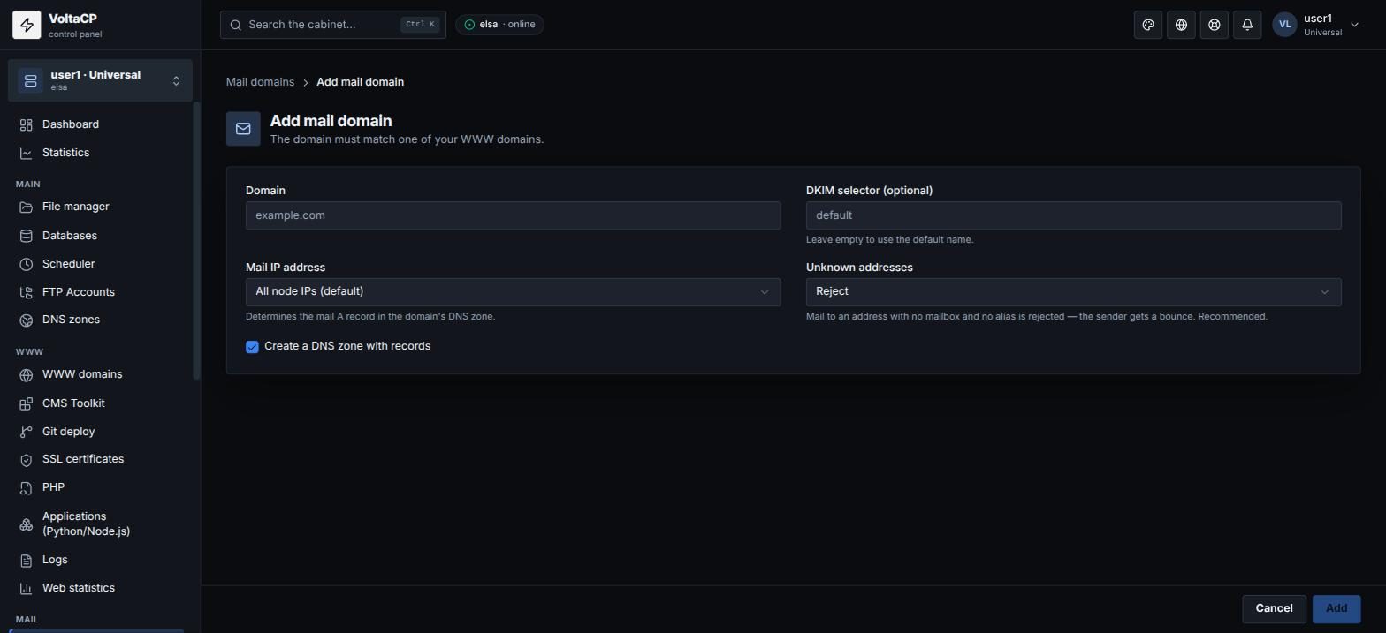
Task: Click the elsa online status badge
Action: tap(499, 25)
